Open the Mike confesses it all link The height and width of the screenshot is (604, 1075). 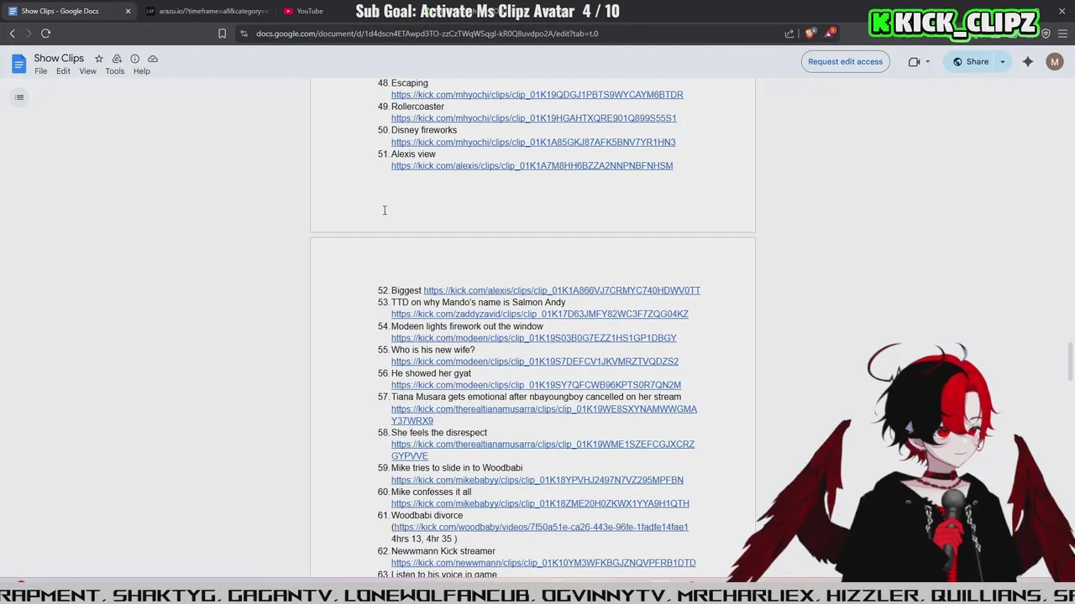click(x=540, y=503)
